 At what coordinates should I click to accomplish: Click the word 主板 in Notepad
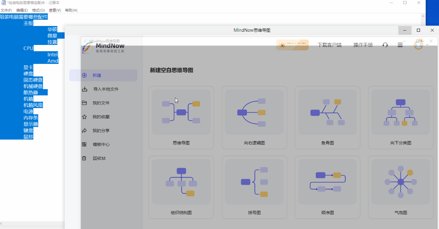pos(28,23)
